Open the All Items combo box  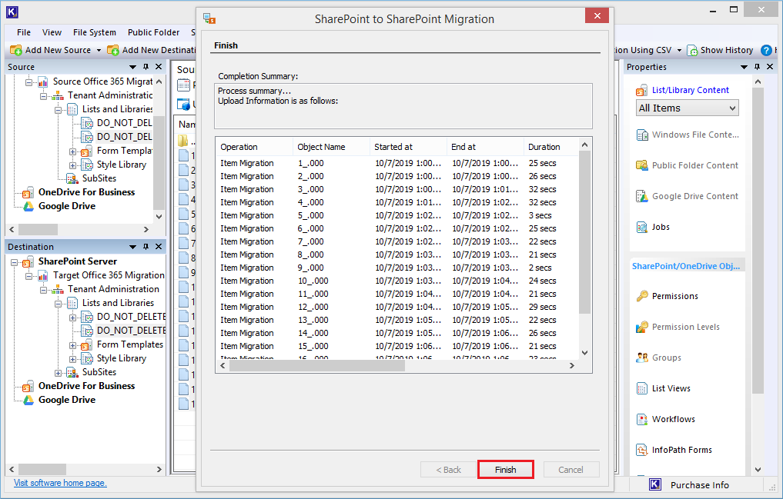click(687, 108)
